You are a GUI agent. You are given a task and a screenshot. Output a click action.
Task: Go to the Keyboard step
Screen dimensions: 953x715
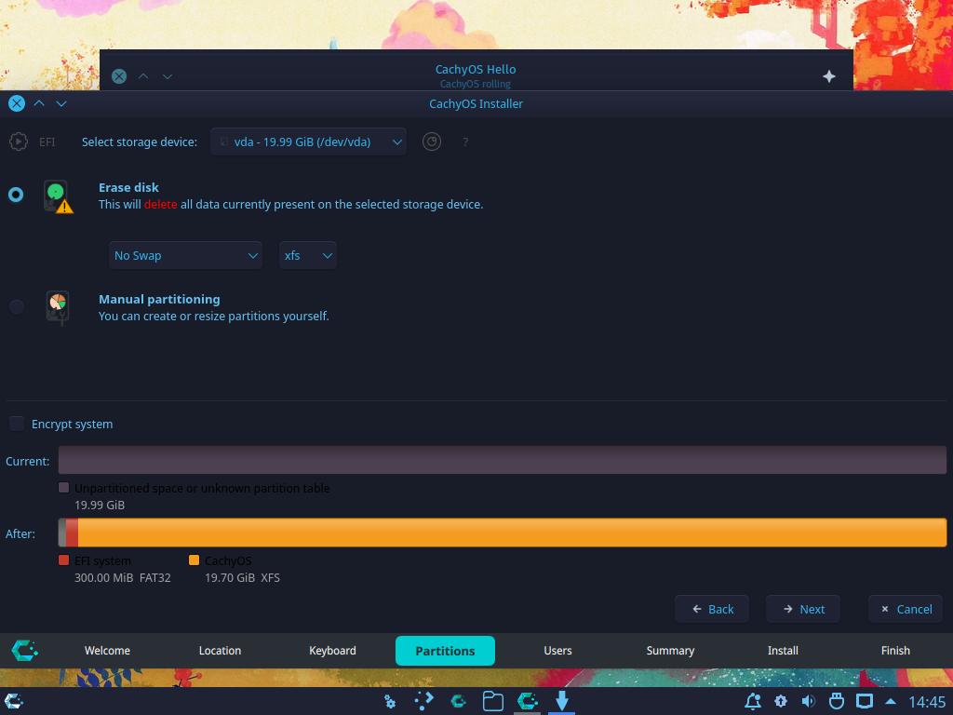[332, 651]
